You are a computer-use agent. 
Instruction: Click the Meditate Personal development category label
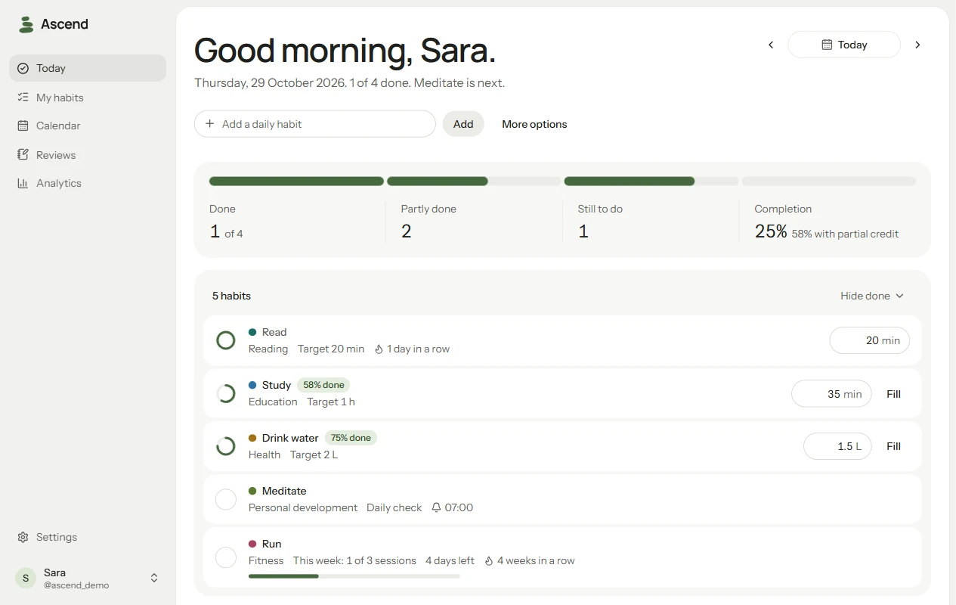303,507
